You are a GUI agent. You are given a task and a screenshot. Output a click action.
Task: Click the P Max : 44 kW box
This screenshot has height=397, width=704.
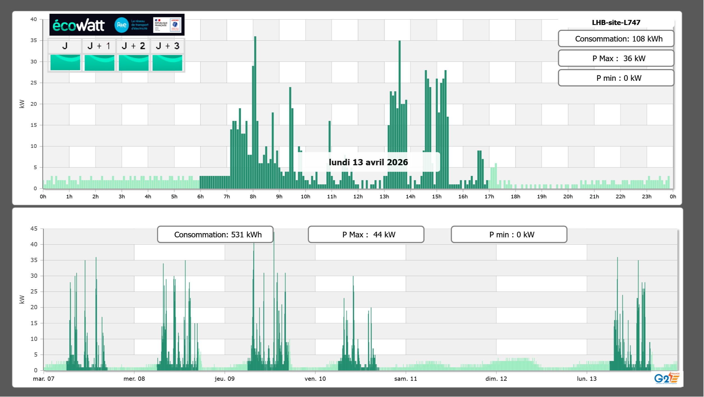tap(366, 235)
